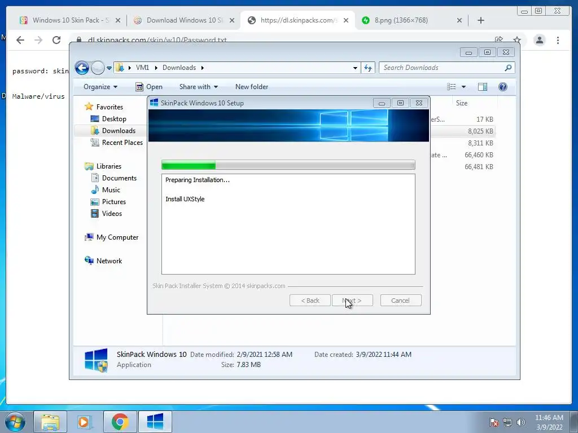This screenshot has height=433, width=578.
Task: Select Downloads in navigation pane
Action: pos(119,131)
